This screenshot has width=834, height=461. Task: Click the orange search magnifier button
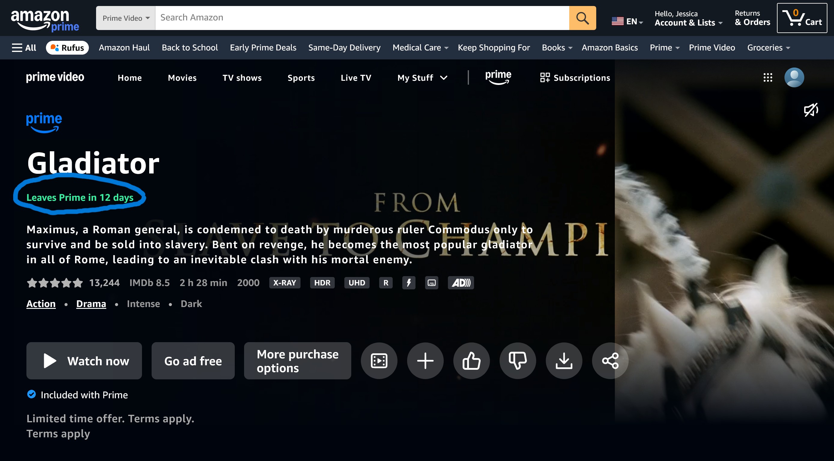point(582,18)
